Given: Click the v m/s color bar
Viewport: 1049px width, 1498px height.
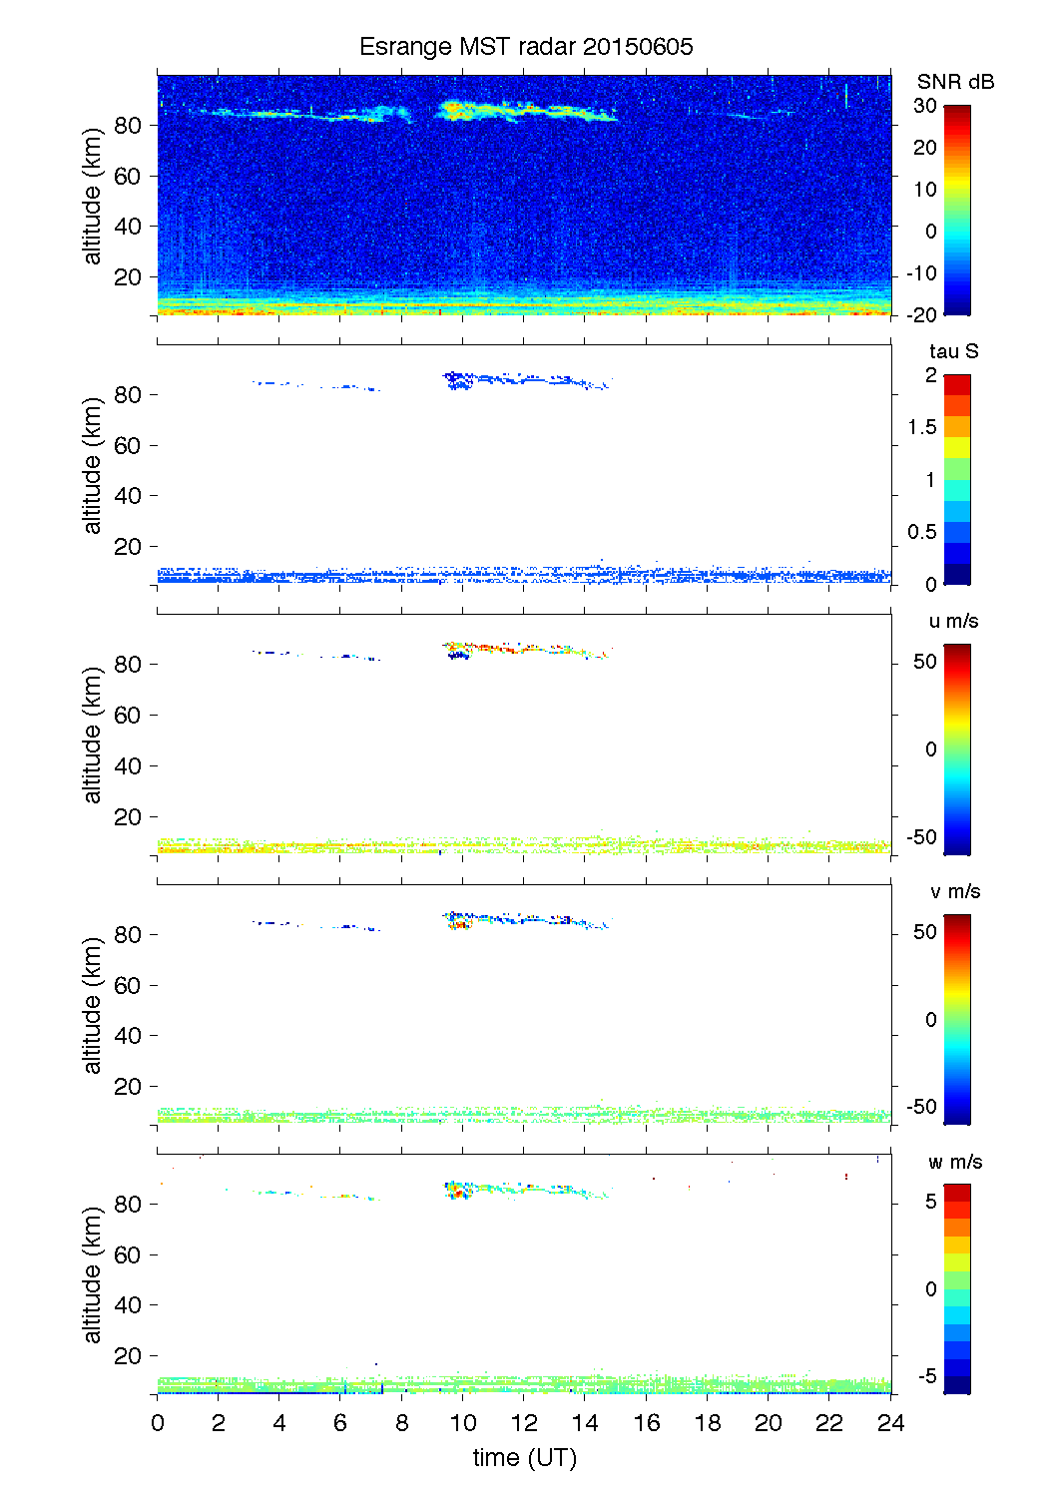Looking at the screenshot, I should pos(956,1019).
